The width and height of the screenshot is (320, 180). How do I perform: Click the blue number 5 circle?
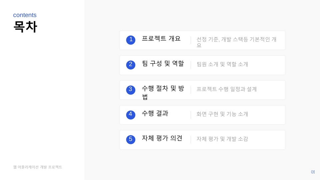coord(131,140)
